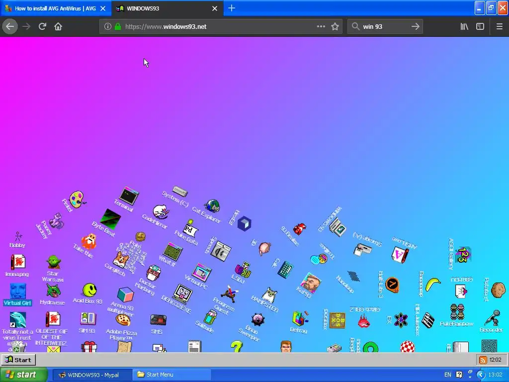Open the LSDJ icon
Image resolution: width=509 pixels, height=382 pixels.
pos(243,270)
